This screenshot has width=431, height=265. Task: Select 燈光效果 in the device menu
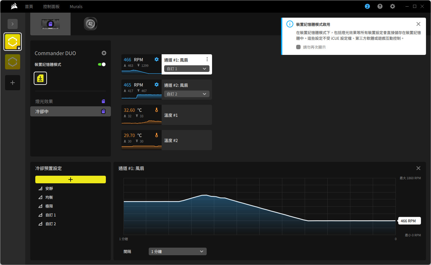pos(44,101)
